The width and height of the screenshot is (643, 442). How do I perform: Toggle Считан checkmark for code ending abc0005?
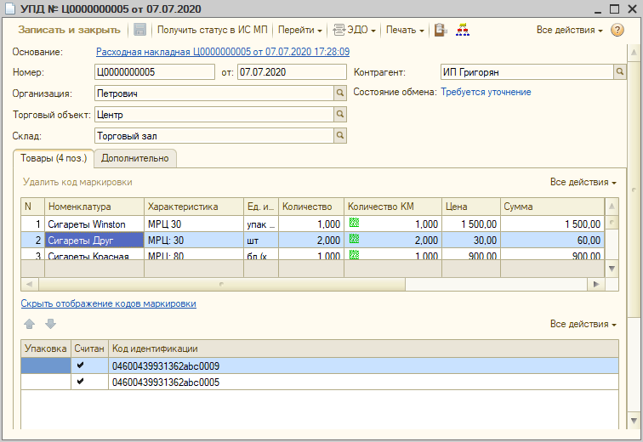coord(81,382)
